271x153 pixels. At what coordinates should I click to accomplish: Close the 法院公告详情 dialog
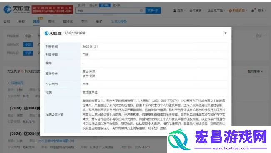[x=226, y=33]
